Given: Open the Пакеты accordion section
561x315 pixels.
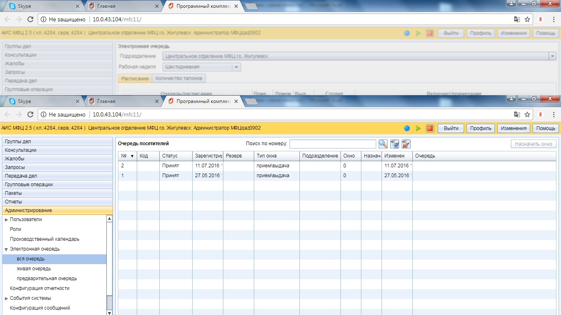Looking at the screenshot, I should (57, 193).
